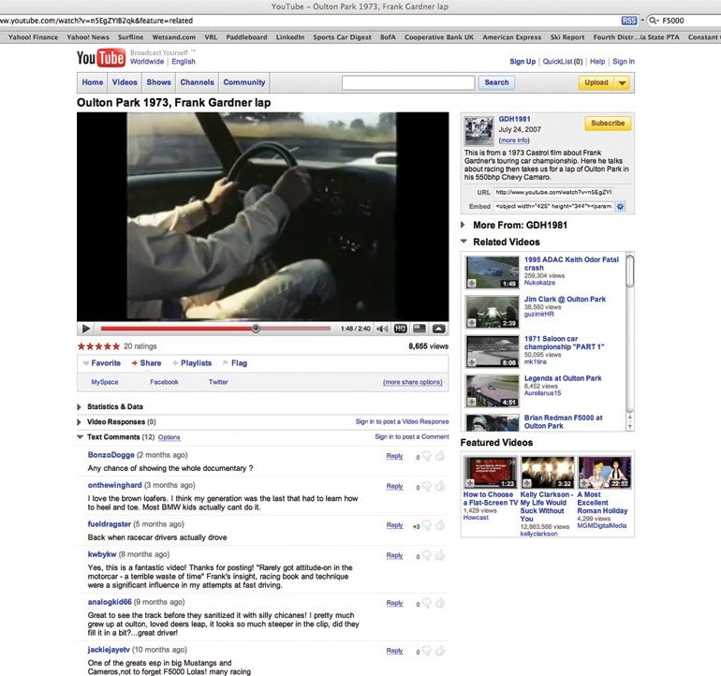The width and height of the screenshot is (721, 676).
Task: Thumbs down fueldragster's comment
Action: (426, 526)
